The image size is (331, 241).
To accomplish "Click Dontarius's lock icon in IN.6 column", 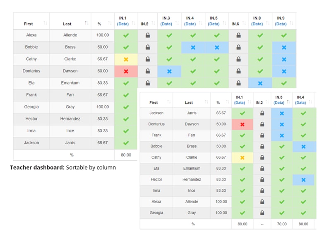I will (x=238, y=71).
